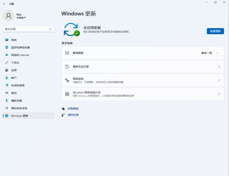Click the 更新历史记录 clock icon
The width and height of the screenshot is (229, 176).
[67, 67]
